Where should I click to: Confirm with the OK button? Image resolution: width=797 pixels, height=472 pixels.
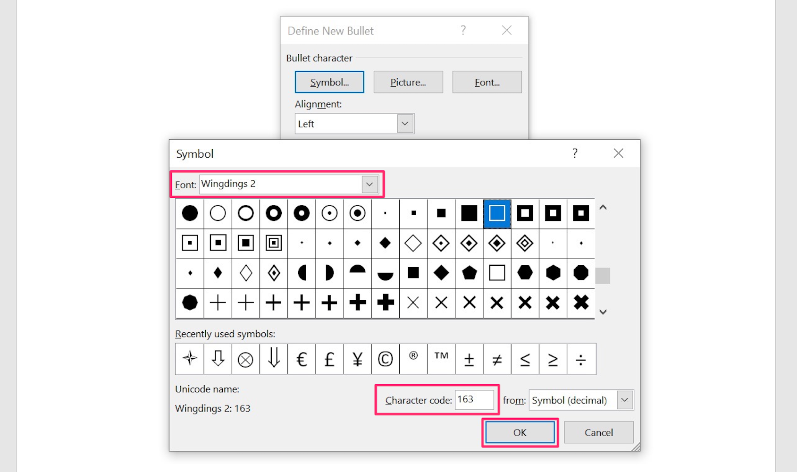520,432
